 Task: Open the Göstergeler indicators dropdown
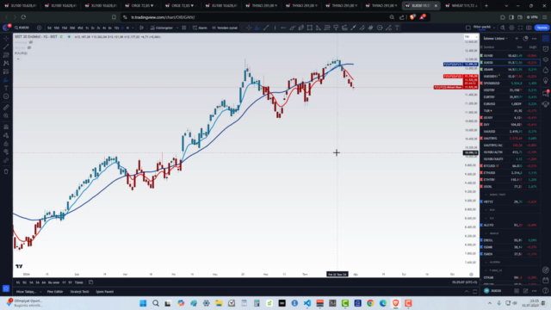164,28
